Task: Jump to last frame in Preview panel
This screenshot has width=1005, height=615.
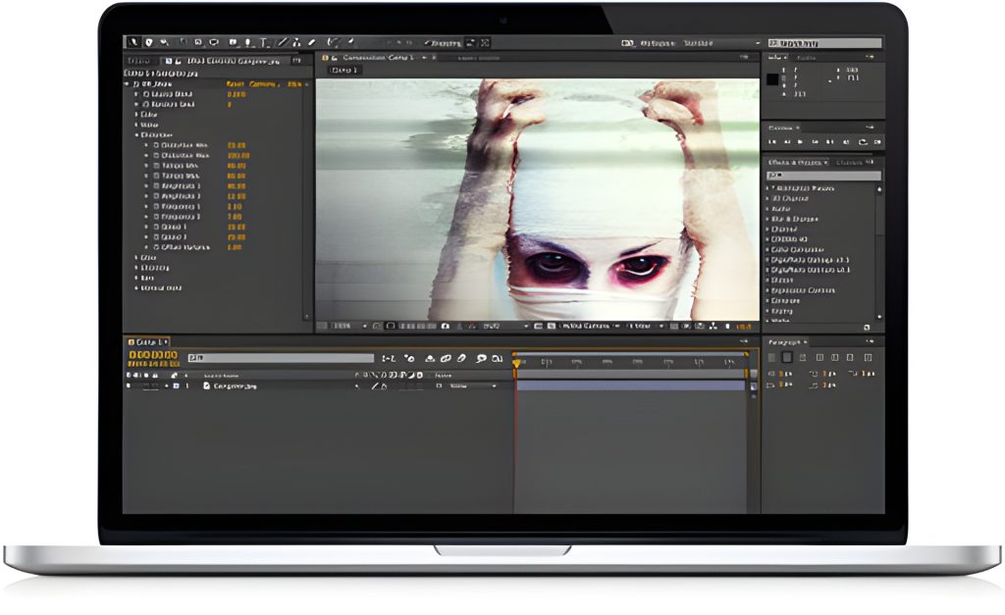Action: (829, 141)
